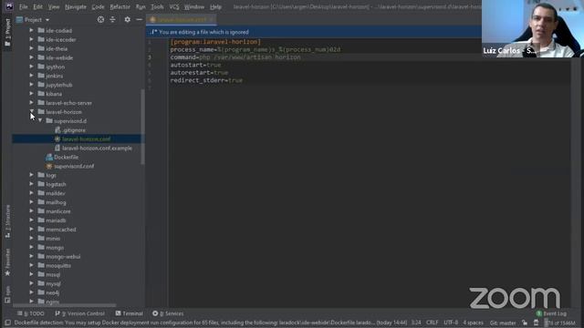Open the VCS menu
Screen dimensions: 584x328
point(174,6)
